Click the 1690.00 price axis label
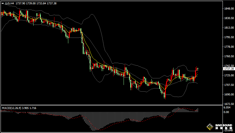This screenshot has width=235, height=133. [x=229, y=95]
